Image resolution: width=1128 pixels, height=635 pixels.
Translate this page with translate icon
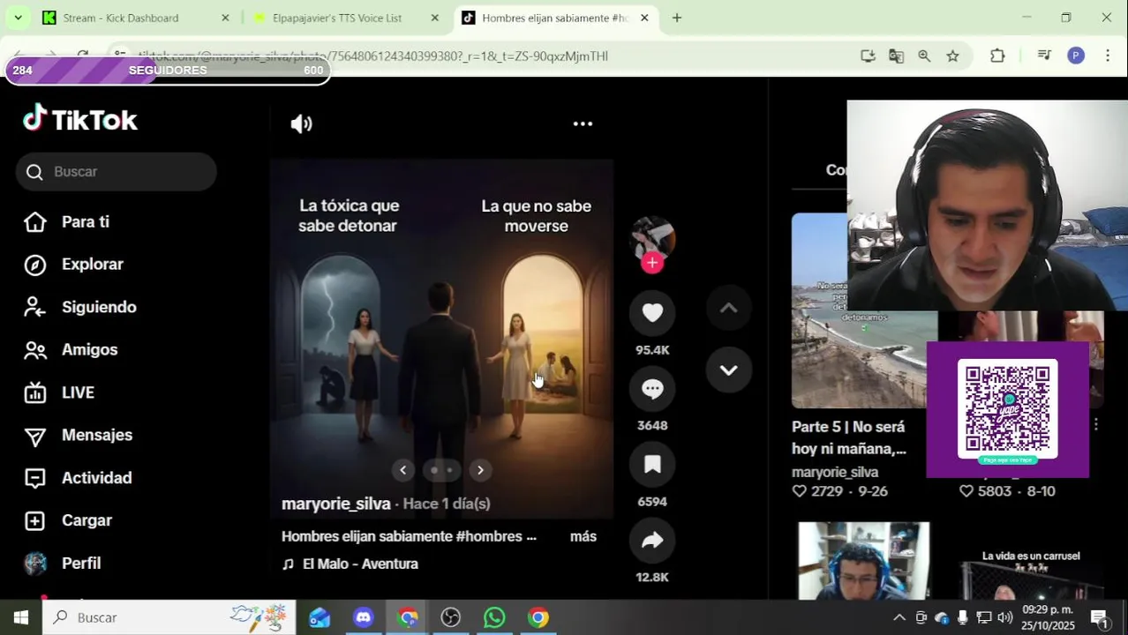(x=896, y=56)
